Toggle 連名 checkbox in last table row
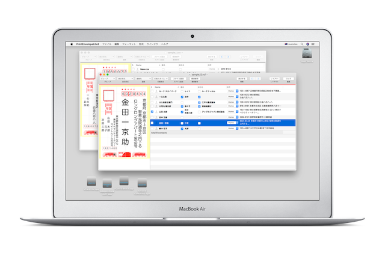Screen dimensions: 385x253 pyautogui.click(x=182, y=129)
